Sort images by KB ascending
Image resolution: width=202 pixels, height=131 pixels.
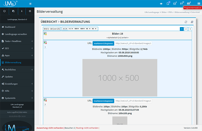(88, 29)
